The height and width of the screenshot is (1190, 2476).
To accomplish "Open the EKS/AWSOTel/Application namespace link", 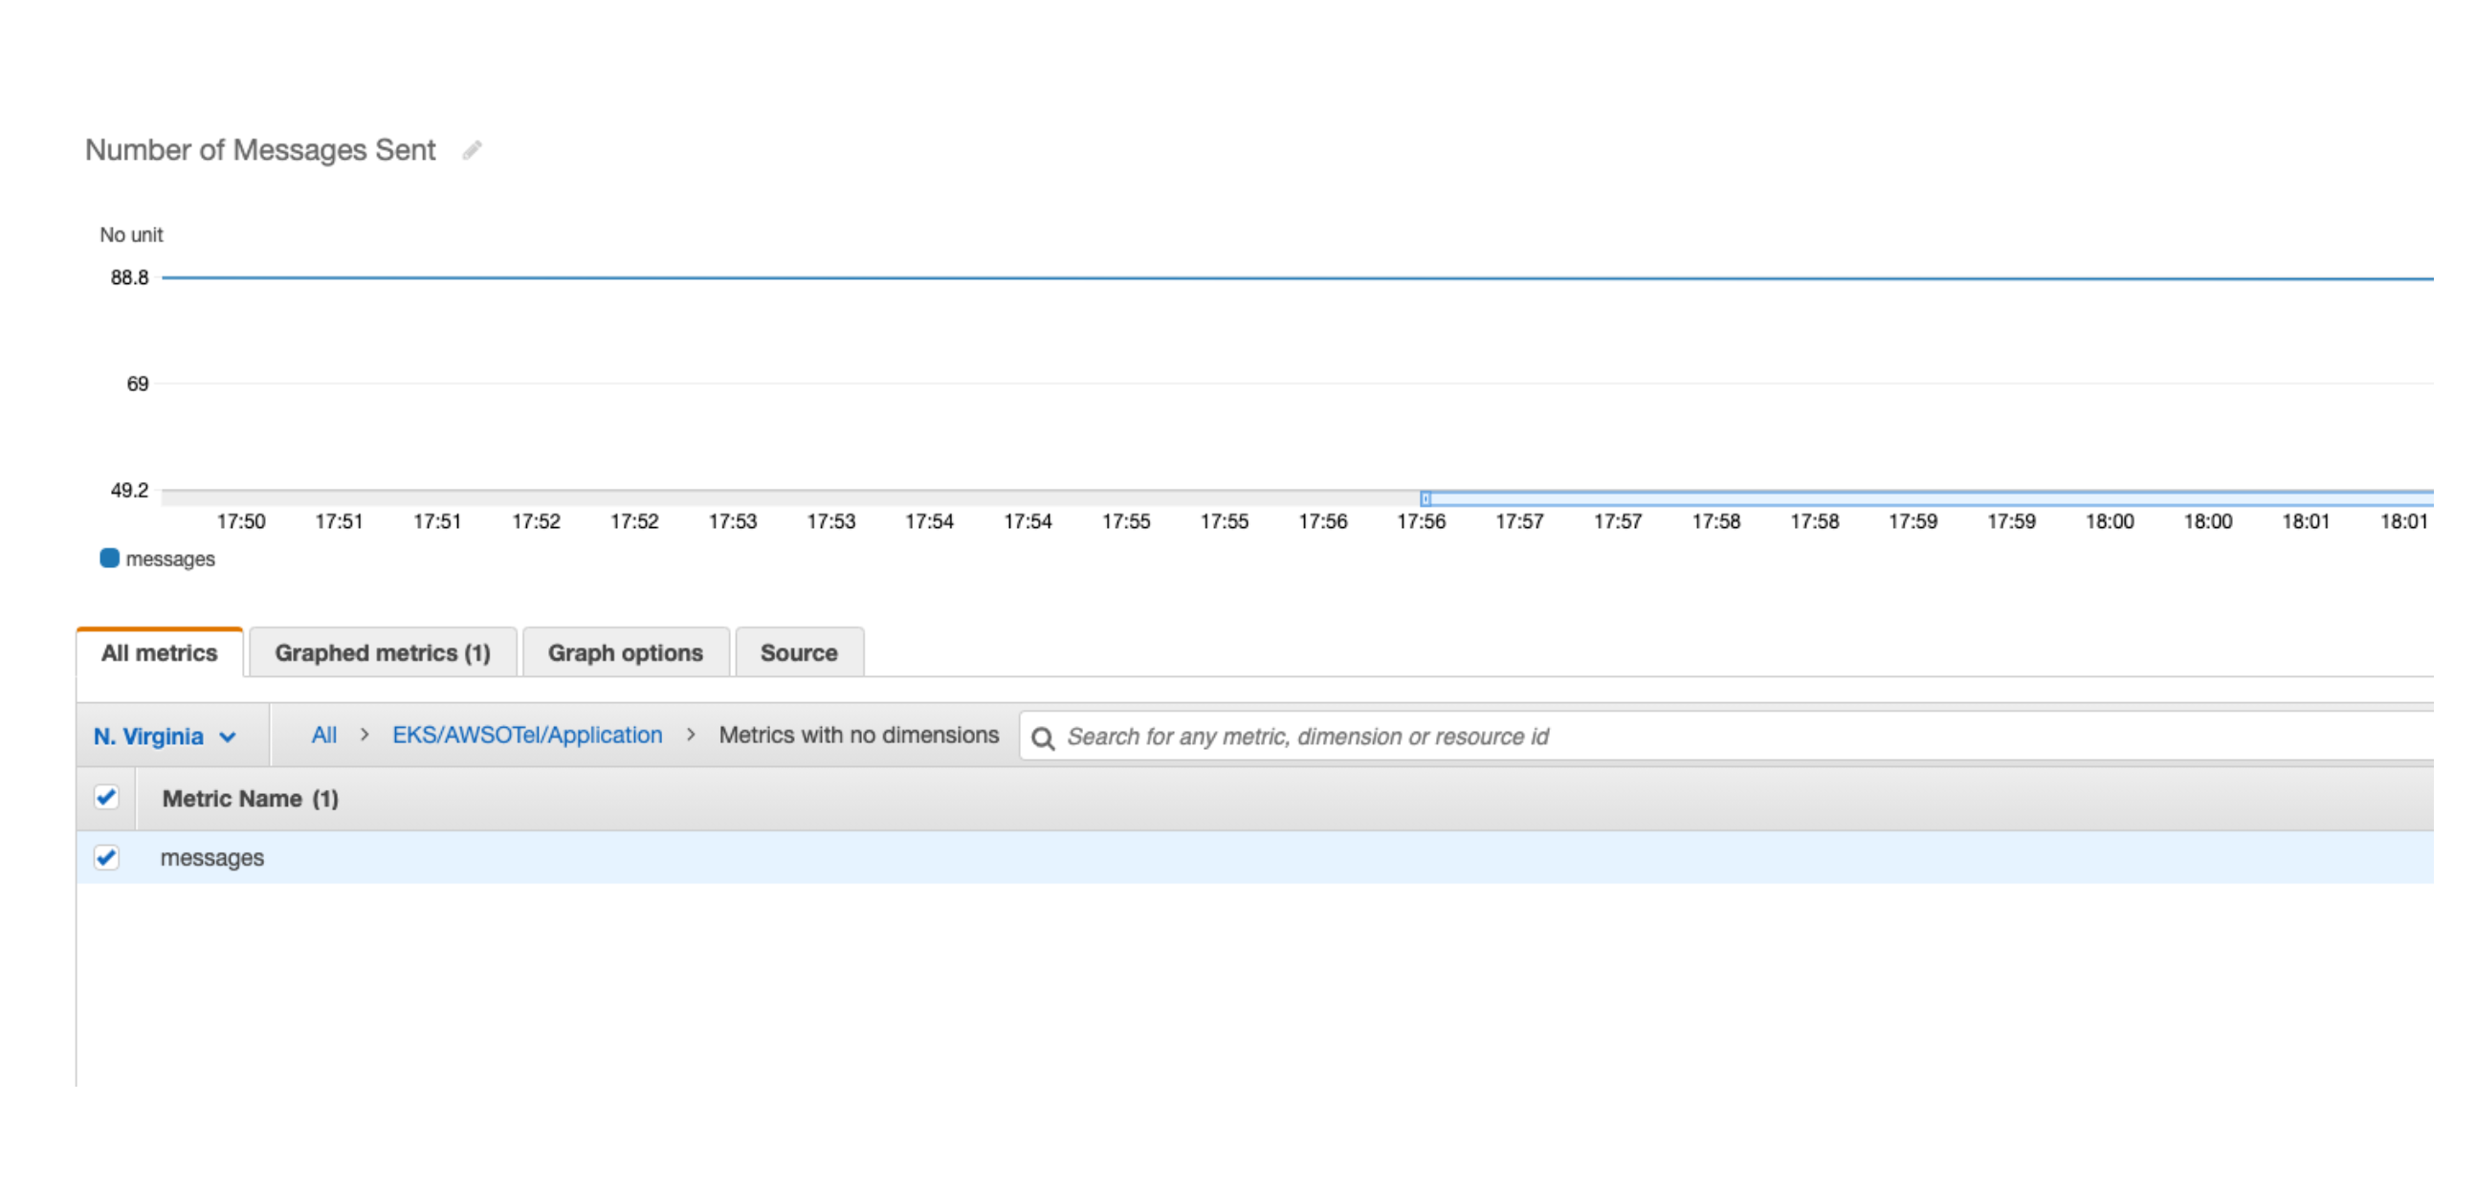I will tap(527, 735).
